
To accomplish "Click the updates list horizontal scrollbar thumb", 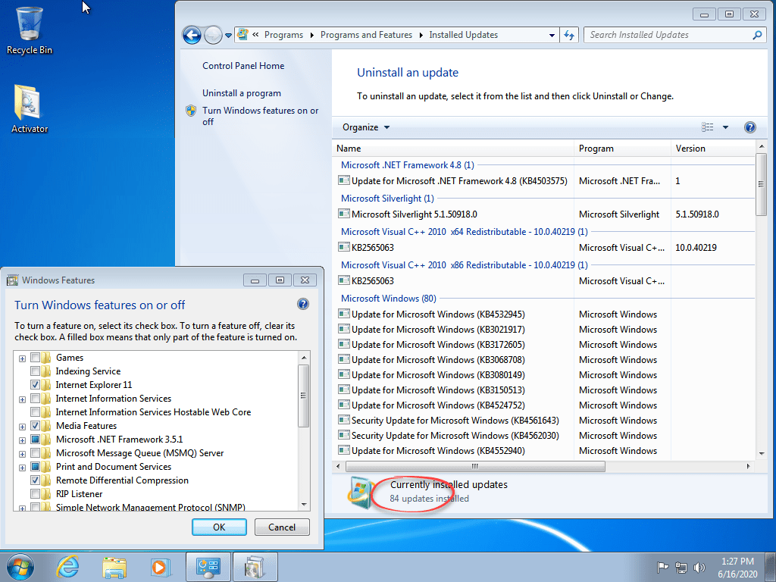I will (x=475, y=466).
